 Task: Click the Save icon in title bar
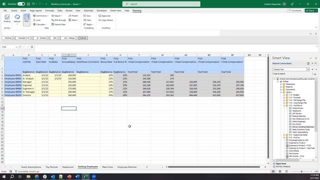(28, 4)
